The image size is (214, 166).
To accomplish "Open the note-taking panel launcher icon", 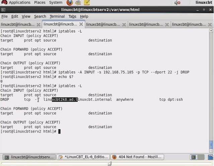I will pos(87,3).
